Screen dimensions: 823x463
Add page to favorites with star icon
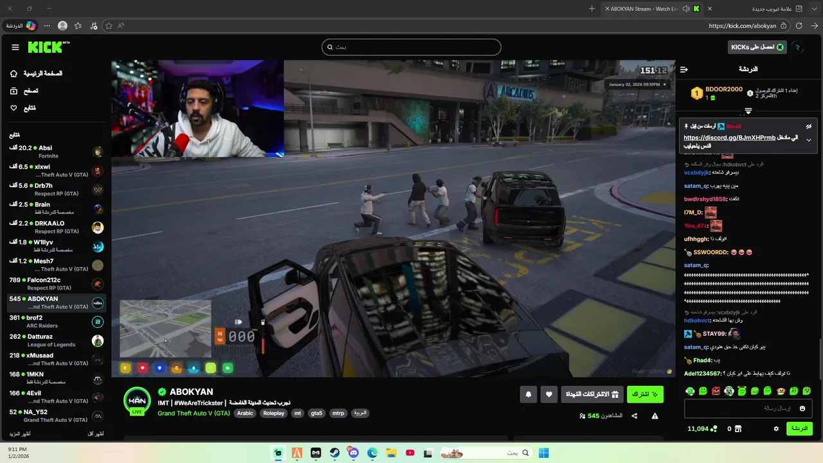(109, 26)
